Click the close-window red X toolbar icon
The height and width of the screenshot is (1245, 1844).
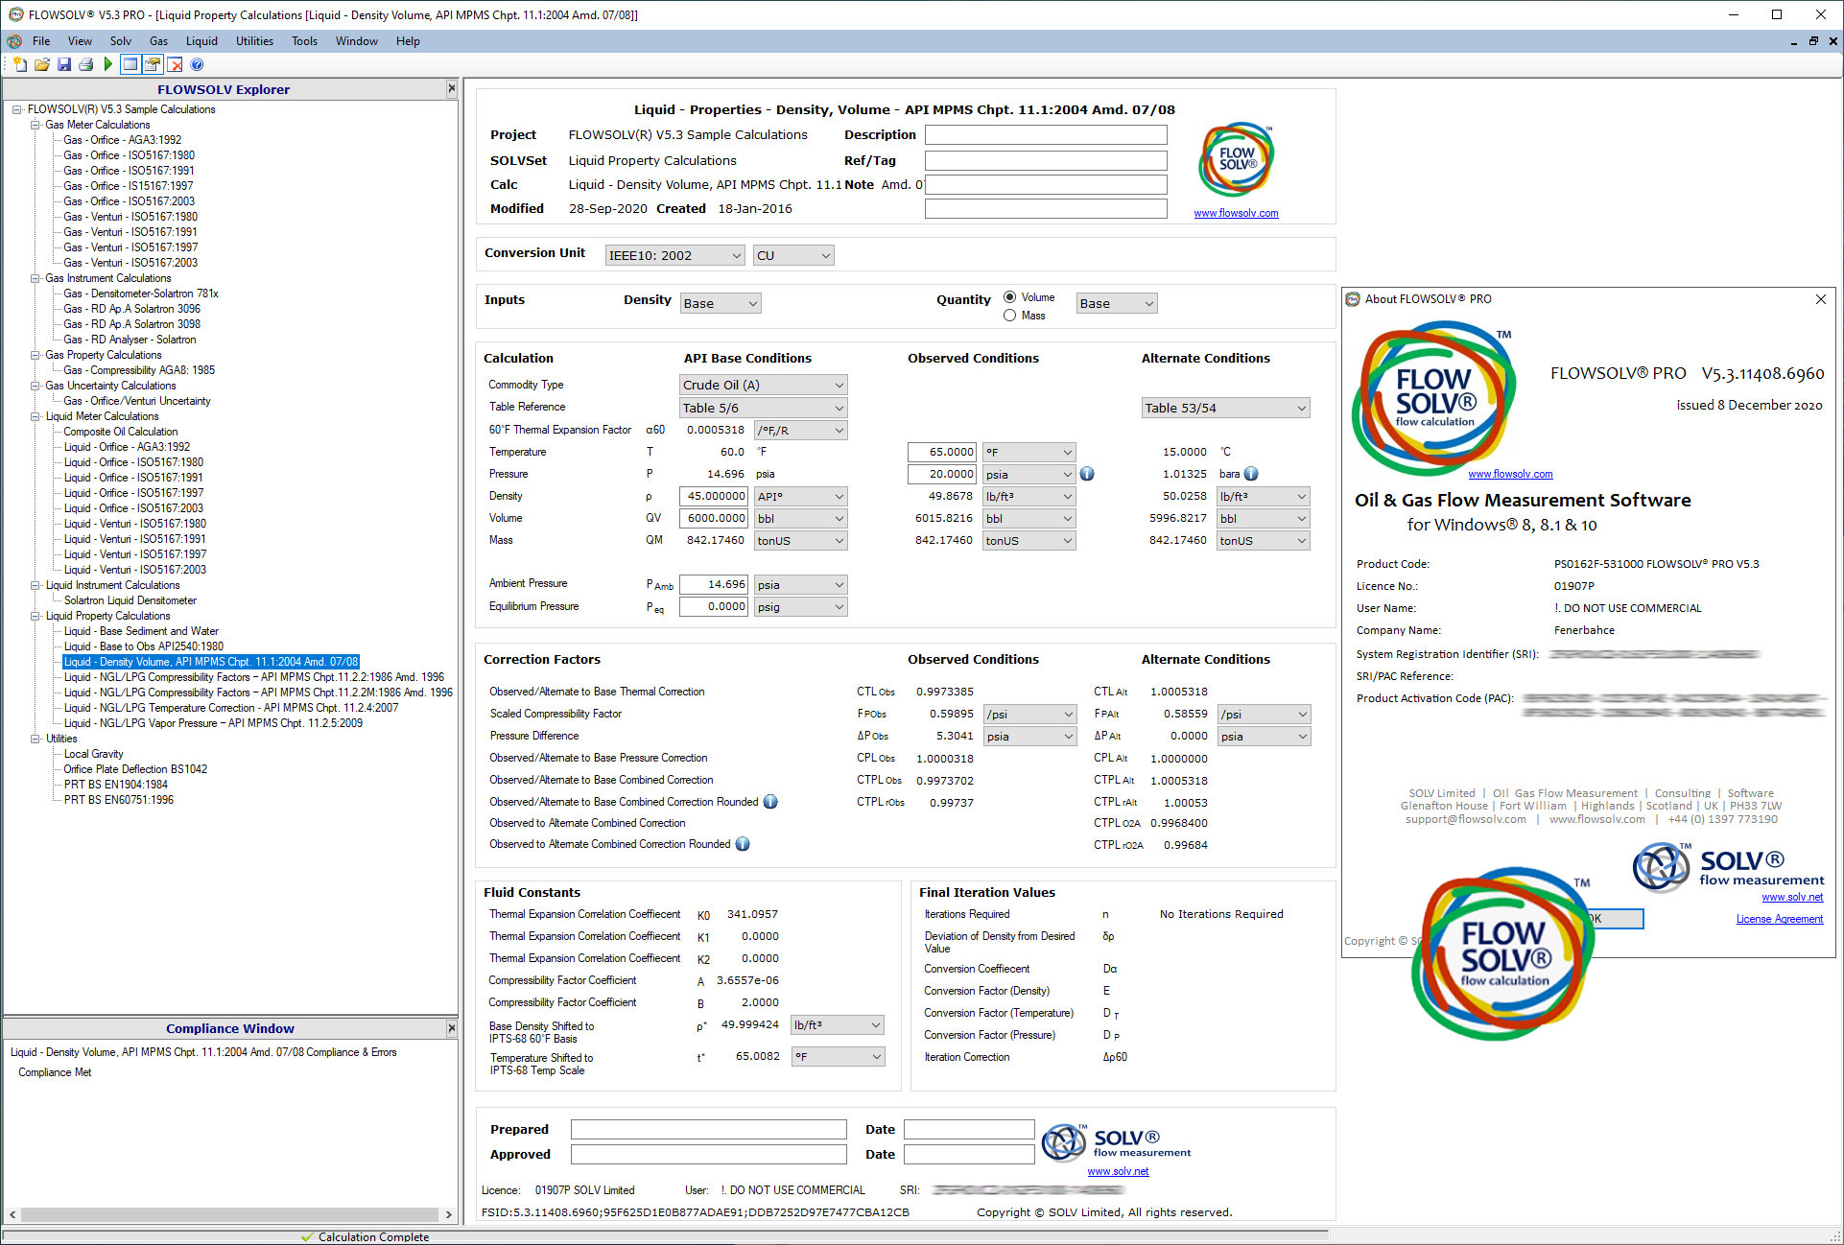175,64
